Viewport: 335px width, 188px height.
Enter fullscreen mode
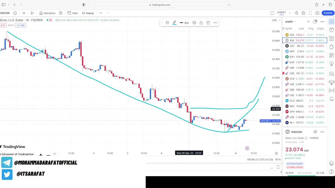(x=310, y=13)
